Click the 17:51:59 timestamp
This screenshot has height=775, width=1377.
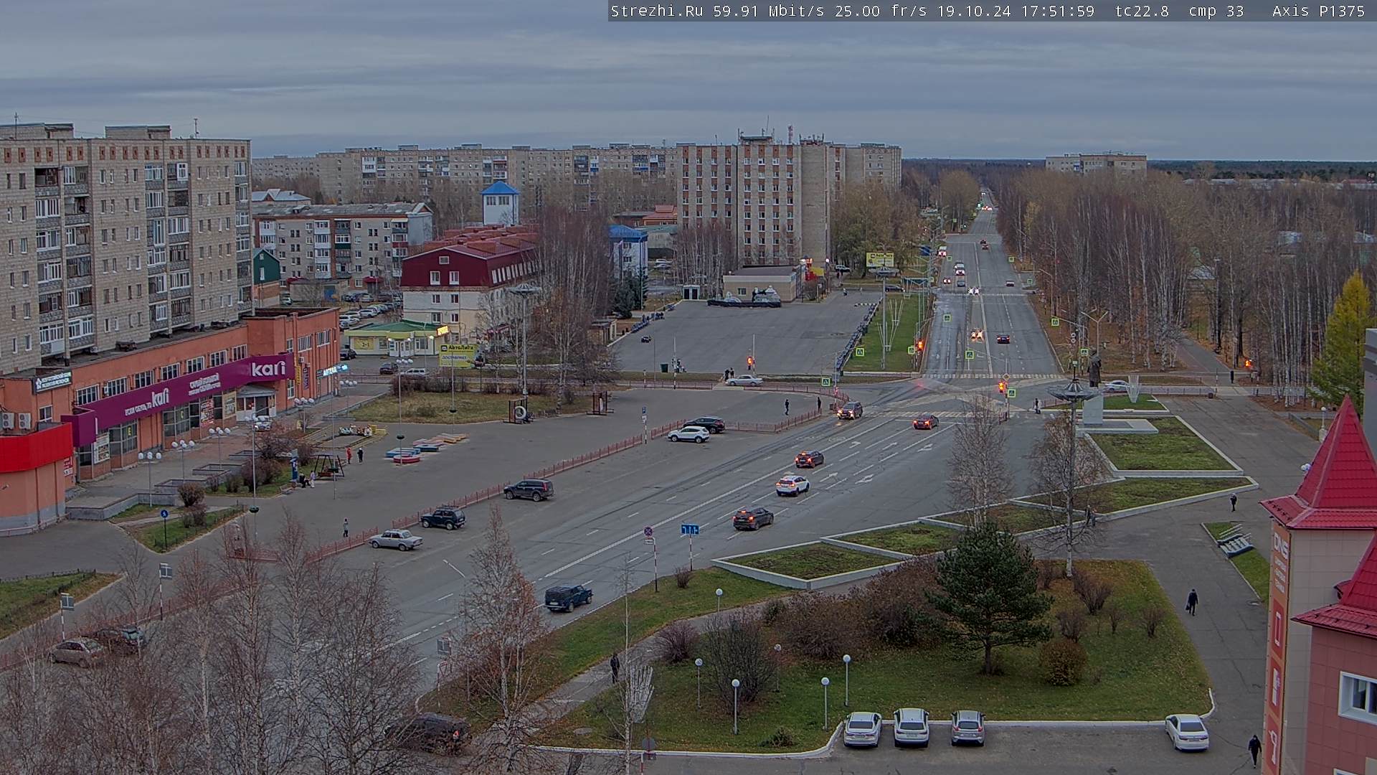click(x=1059, y=11)
